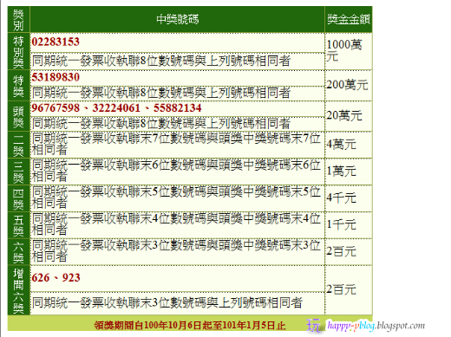
Task: Click the 中獎號碼 column header
Action: (x=178, y=19)
